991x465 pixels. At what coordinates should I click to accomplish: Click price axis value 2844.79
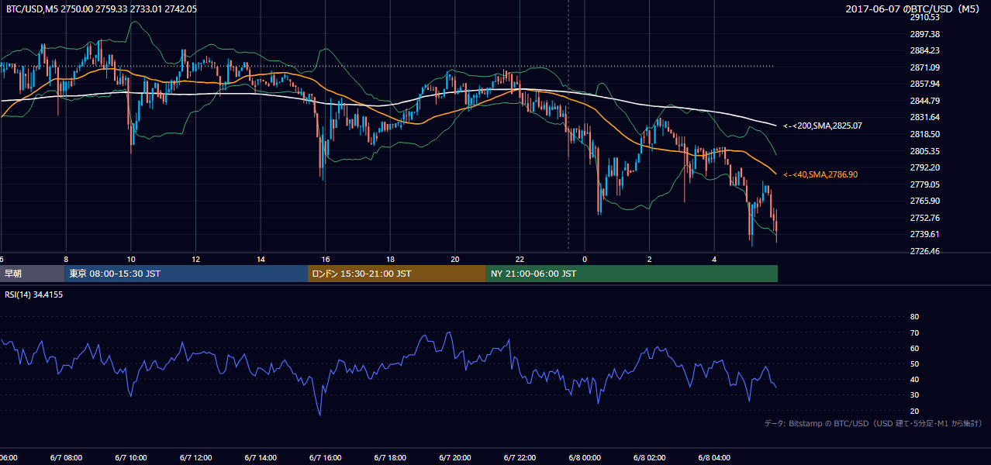click(x=925, y=101)
